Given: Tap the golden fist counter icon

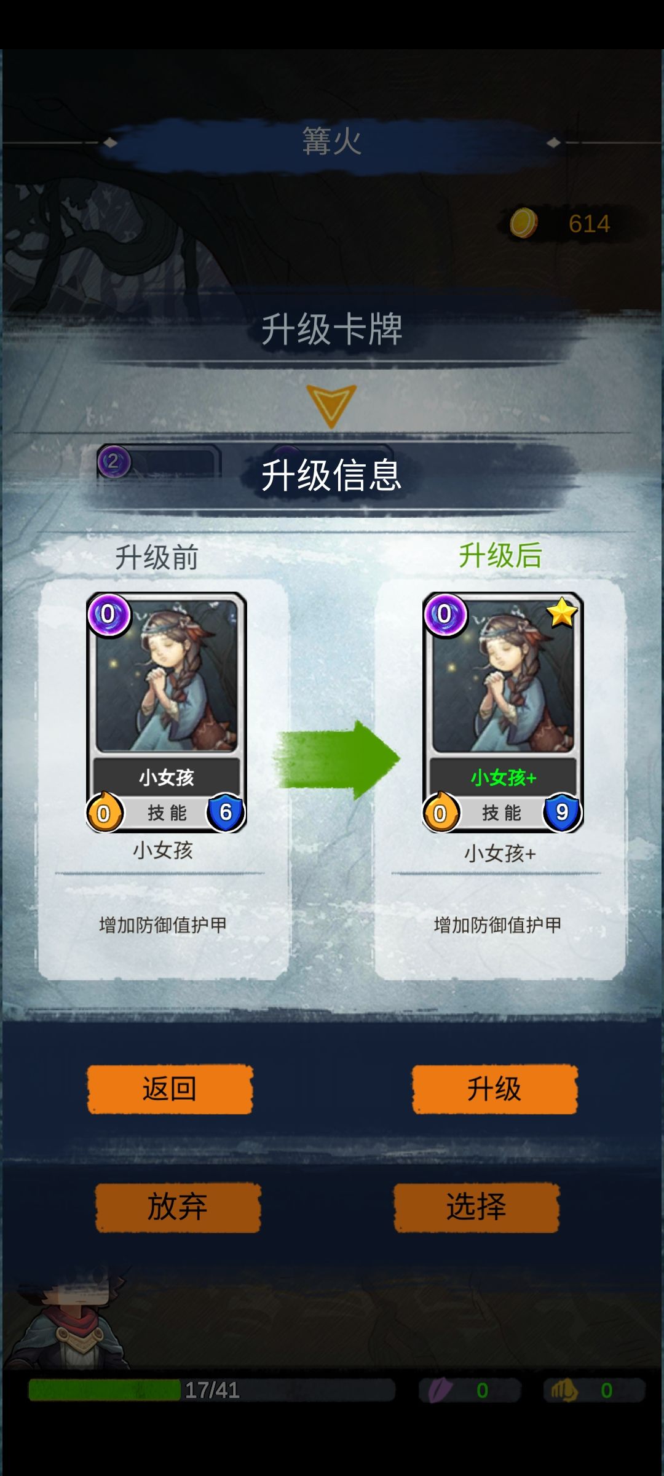Looking at the screenshot, I should tap(564, 1390).
